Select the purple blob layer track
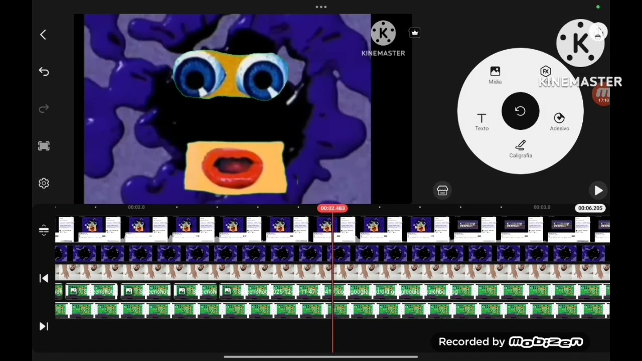642x361 pixels. click(x=333, y=254)
